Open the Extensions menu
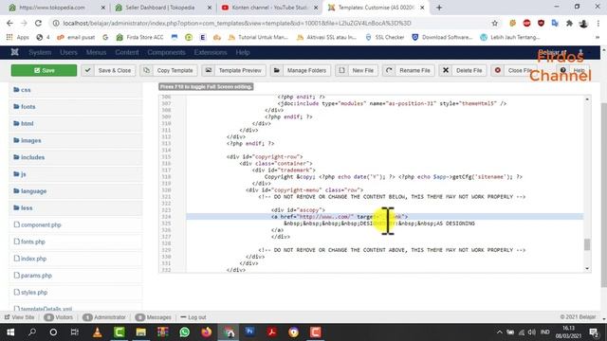The width and height of the screenshot is (607, 341). coord(211,52)
